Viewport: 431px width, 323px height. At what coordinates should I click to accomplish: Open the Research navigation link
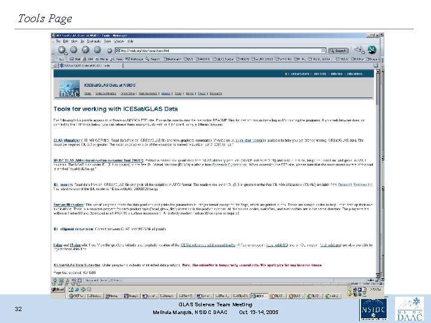pyautogui.click(x=215, y=93)
